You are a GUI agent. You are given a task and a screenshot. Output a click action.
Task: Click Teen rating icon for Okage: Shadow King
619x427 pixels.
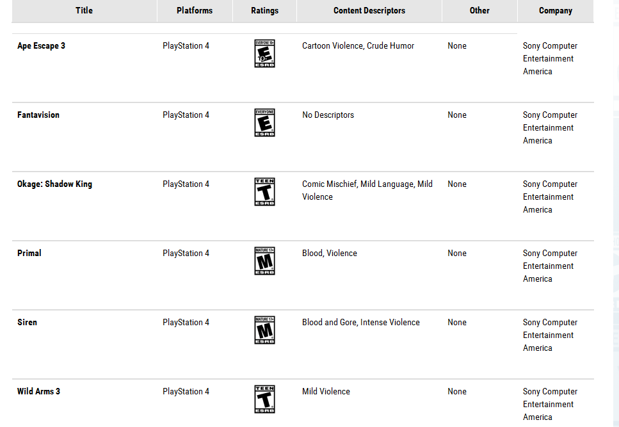[x=264, y=192]
